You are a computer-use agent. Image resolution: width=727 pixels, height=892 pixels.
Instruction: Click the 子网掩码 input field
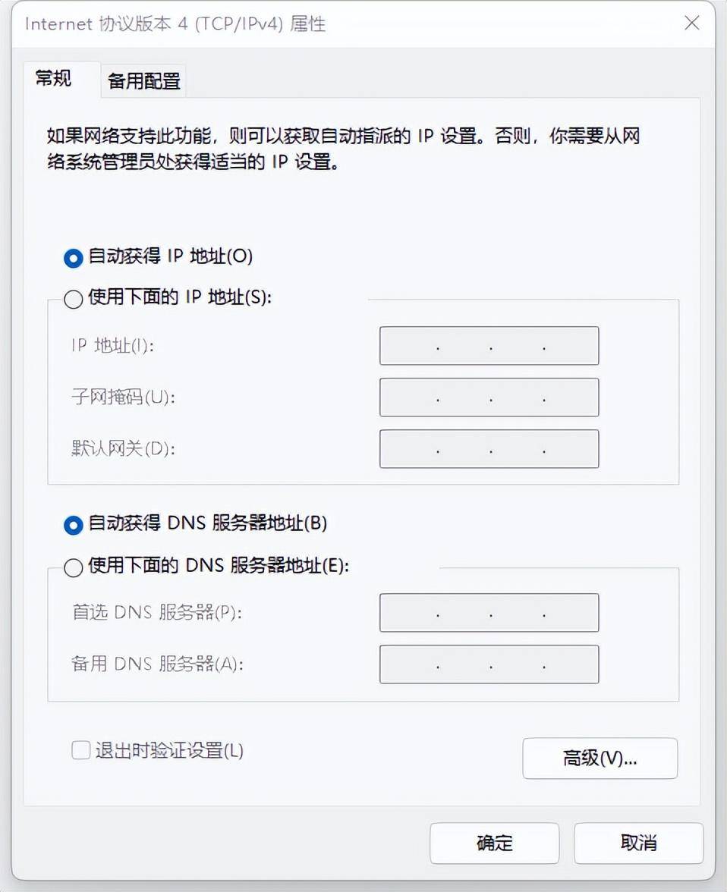pyautogui.click(x=489, y=397)
